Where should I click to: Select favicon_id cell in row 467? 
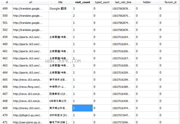click(x=169, y=94)
